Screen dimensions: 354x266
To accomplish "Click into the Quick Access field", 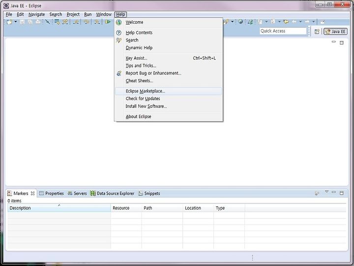I will tap(283, 31).
